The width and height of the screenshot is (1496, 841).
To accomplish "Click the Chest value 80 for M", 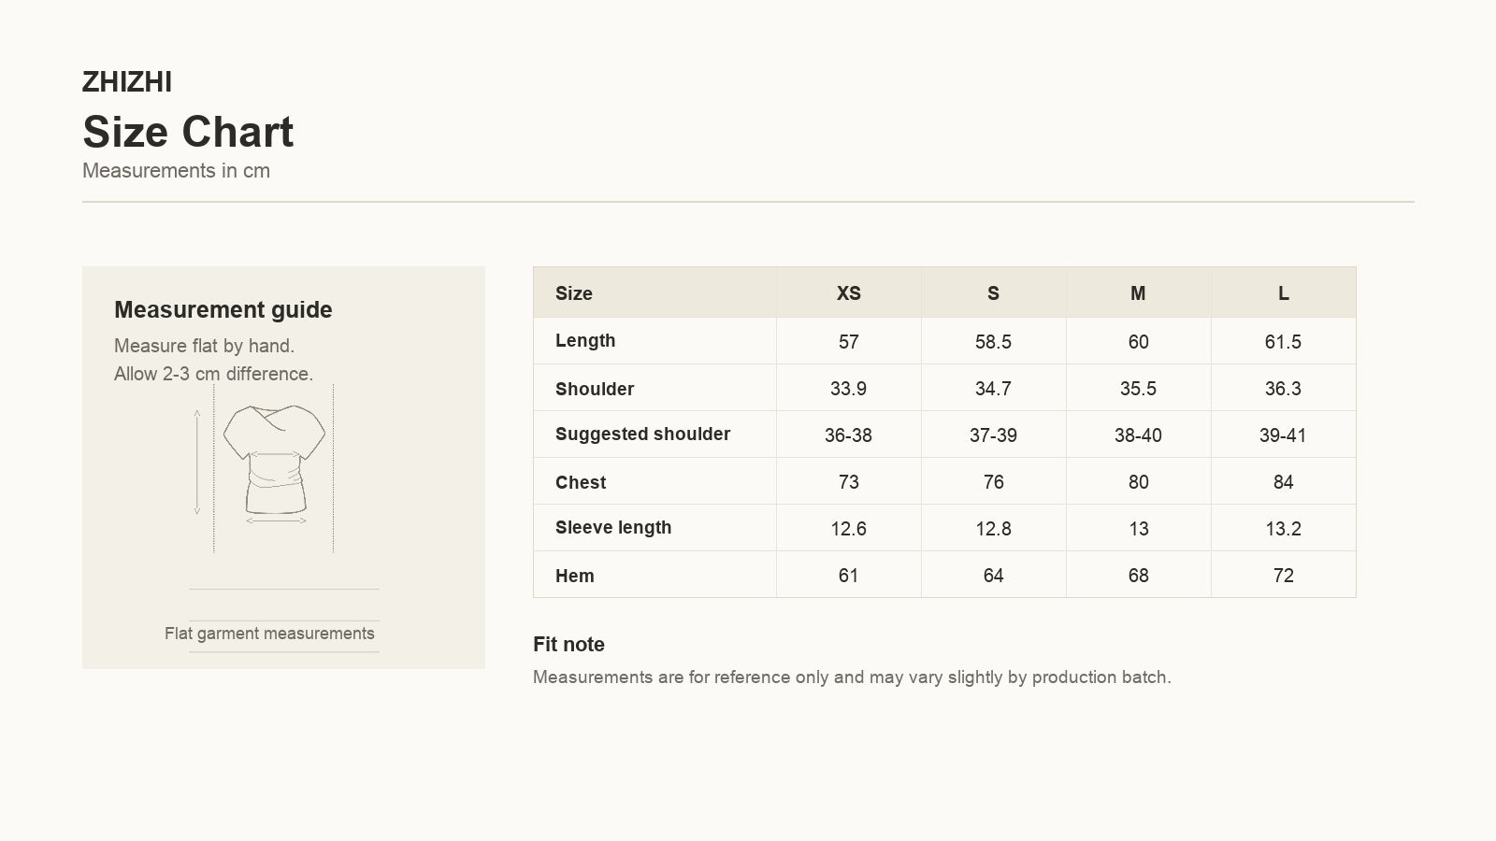I will click(1138, 482).
